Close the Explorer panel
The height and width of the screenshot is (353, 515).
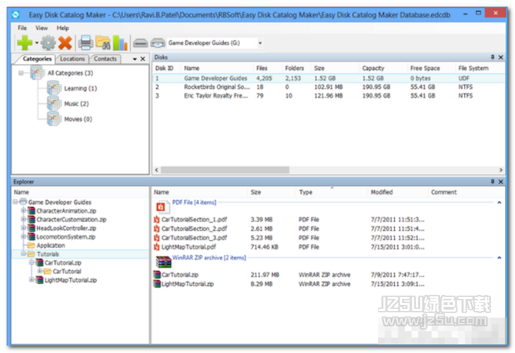coord(501,182)
